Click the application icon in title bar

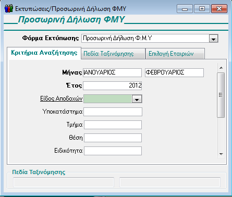(9, 8)
